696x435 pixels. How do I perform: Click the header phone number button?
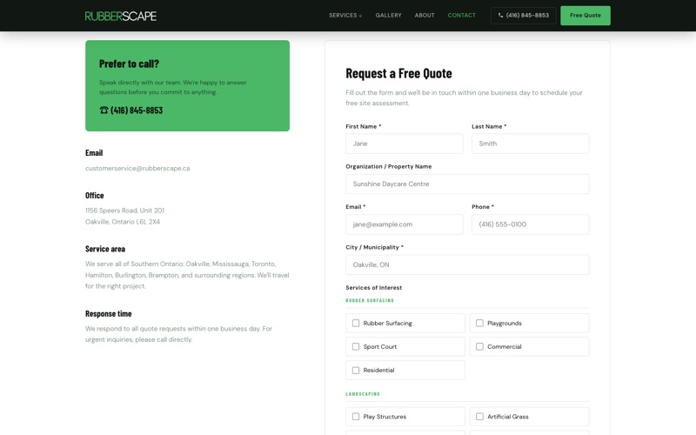[524, 16]
